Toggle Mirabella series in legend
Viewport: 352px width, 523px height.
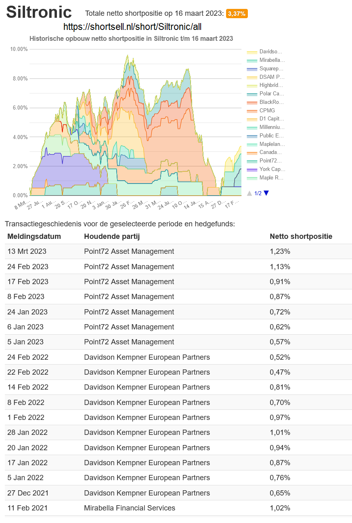click(272, 60)
